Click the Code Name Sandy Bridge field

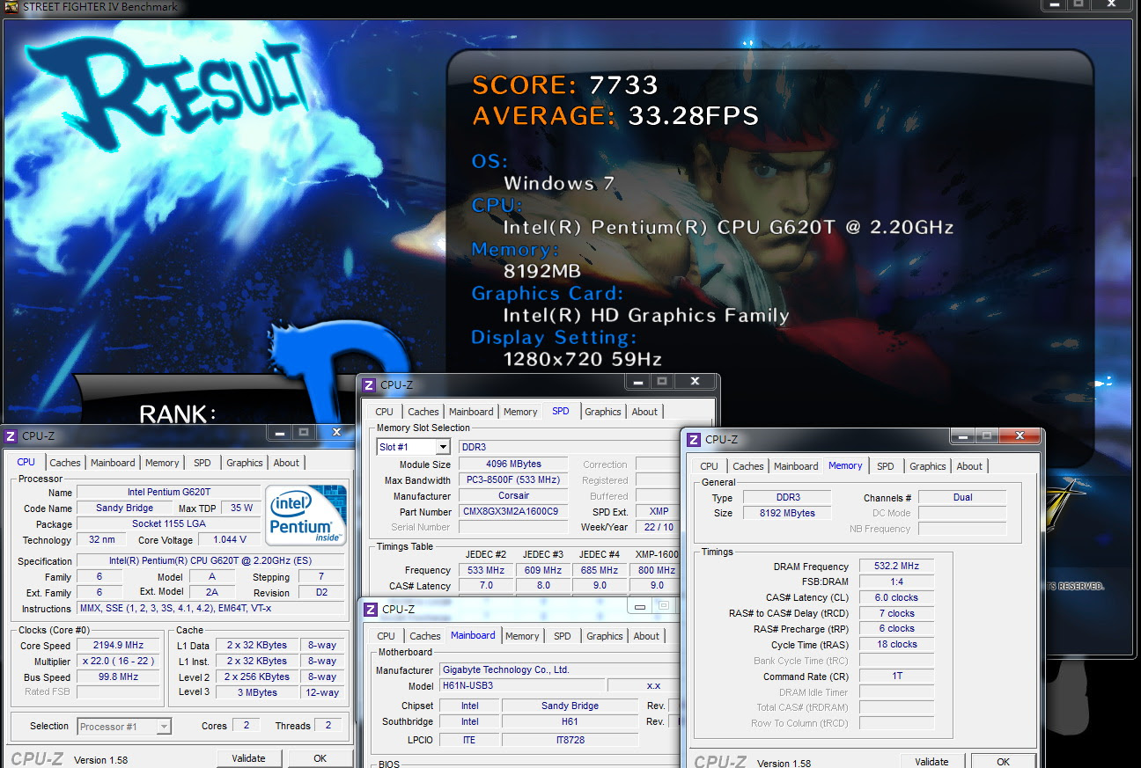click(124, 508)
